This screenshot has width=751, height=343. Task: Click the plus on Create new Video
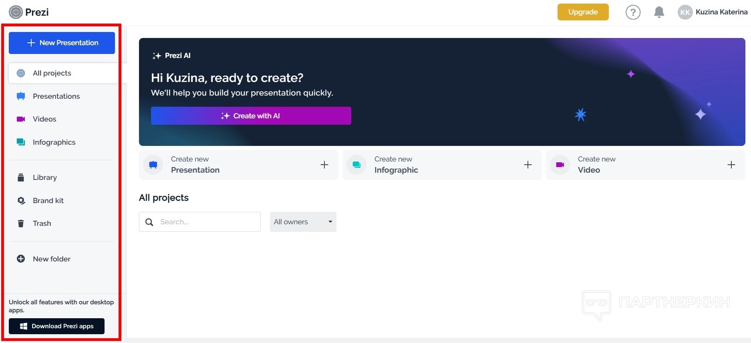click(x=731, y=165)
